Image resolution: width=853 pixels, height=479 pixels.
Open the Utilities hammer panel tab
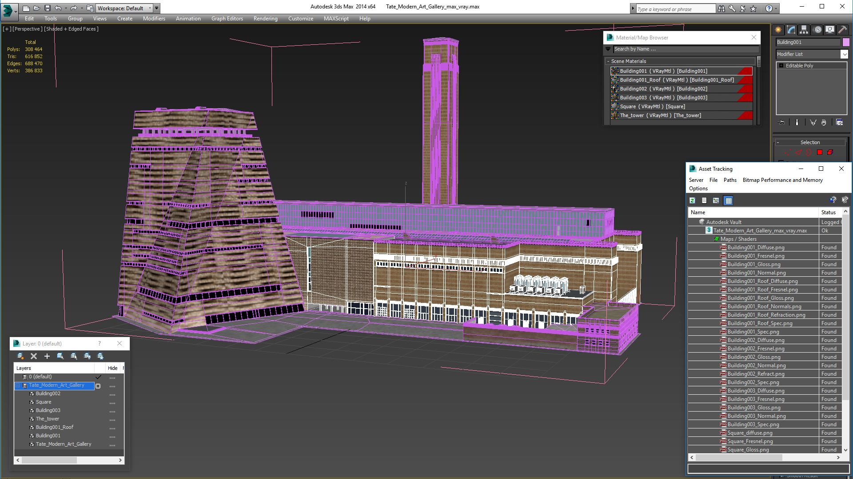tap(842, 30)
